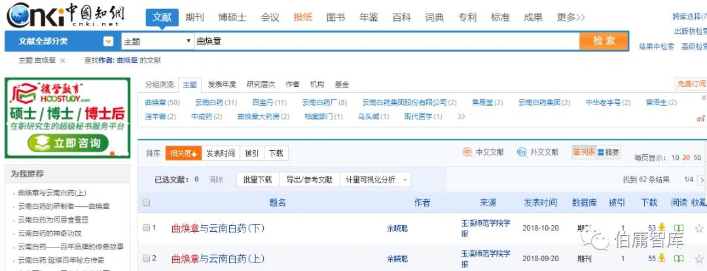Image resolution: width=707 pixels, height=271 pixels.
Task: Select all results with the header checkbox
Action: [146, 202]
